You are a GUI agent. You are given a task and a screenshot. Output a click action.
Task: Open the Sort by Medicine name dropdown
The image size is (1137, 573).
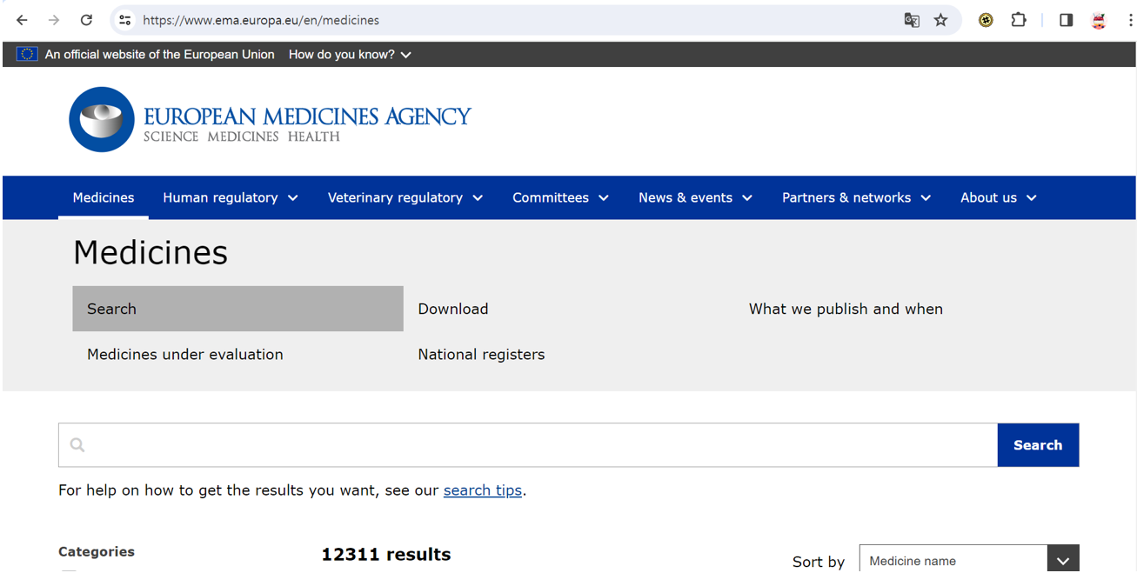pyautogui.click(x=969, y=559)
